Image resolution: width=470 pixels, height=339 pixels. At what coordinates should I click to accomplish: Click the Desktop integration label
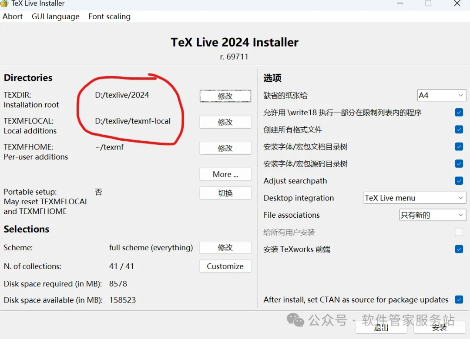coord(299,198)
